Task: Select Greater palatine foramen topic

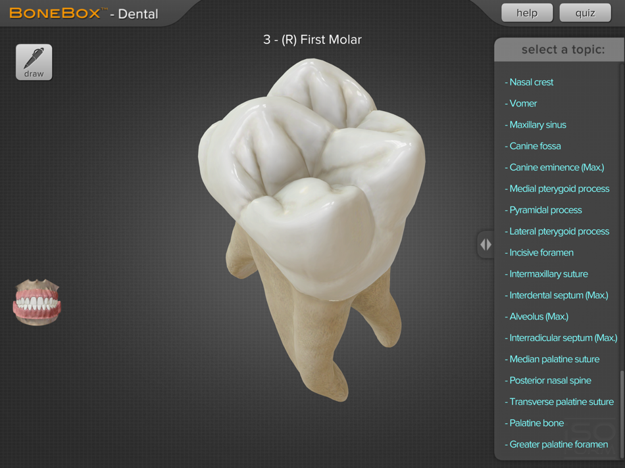Action: click(557, 444)
